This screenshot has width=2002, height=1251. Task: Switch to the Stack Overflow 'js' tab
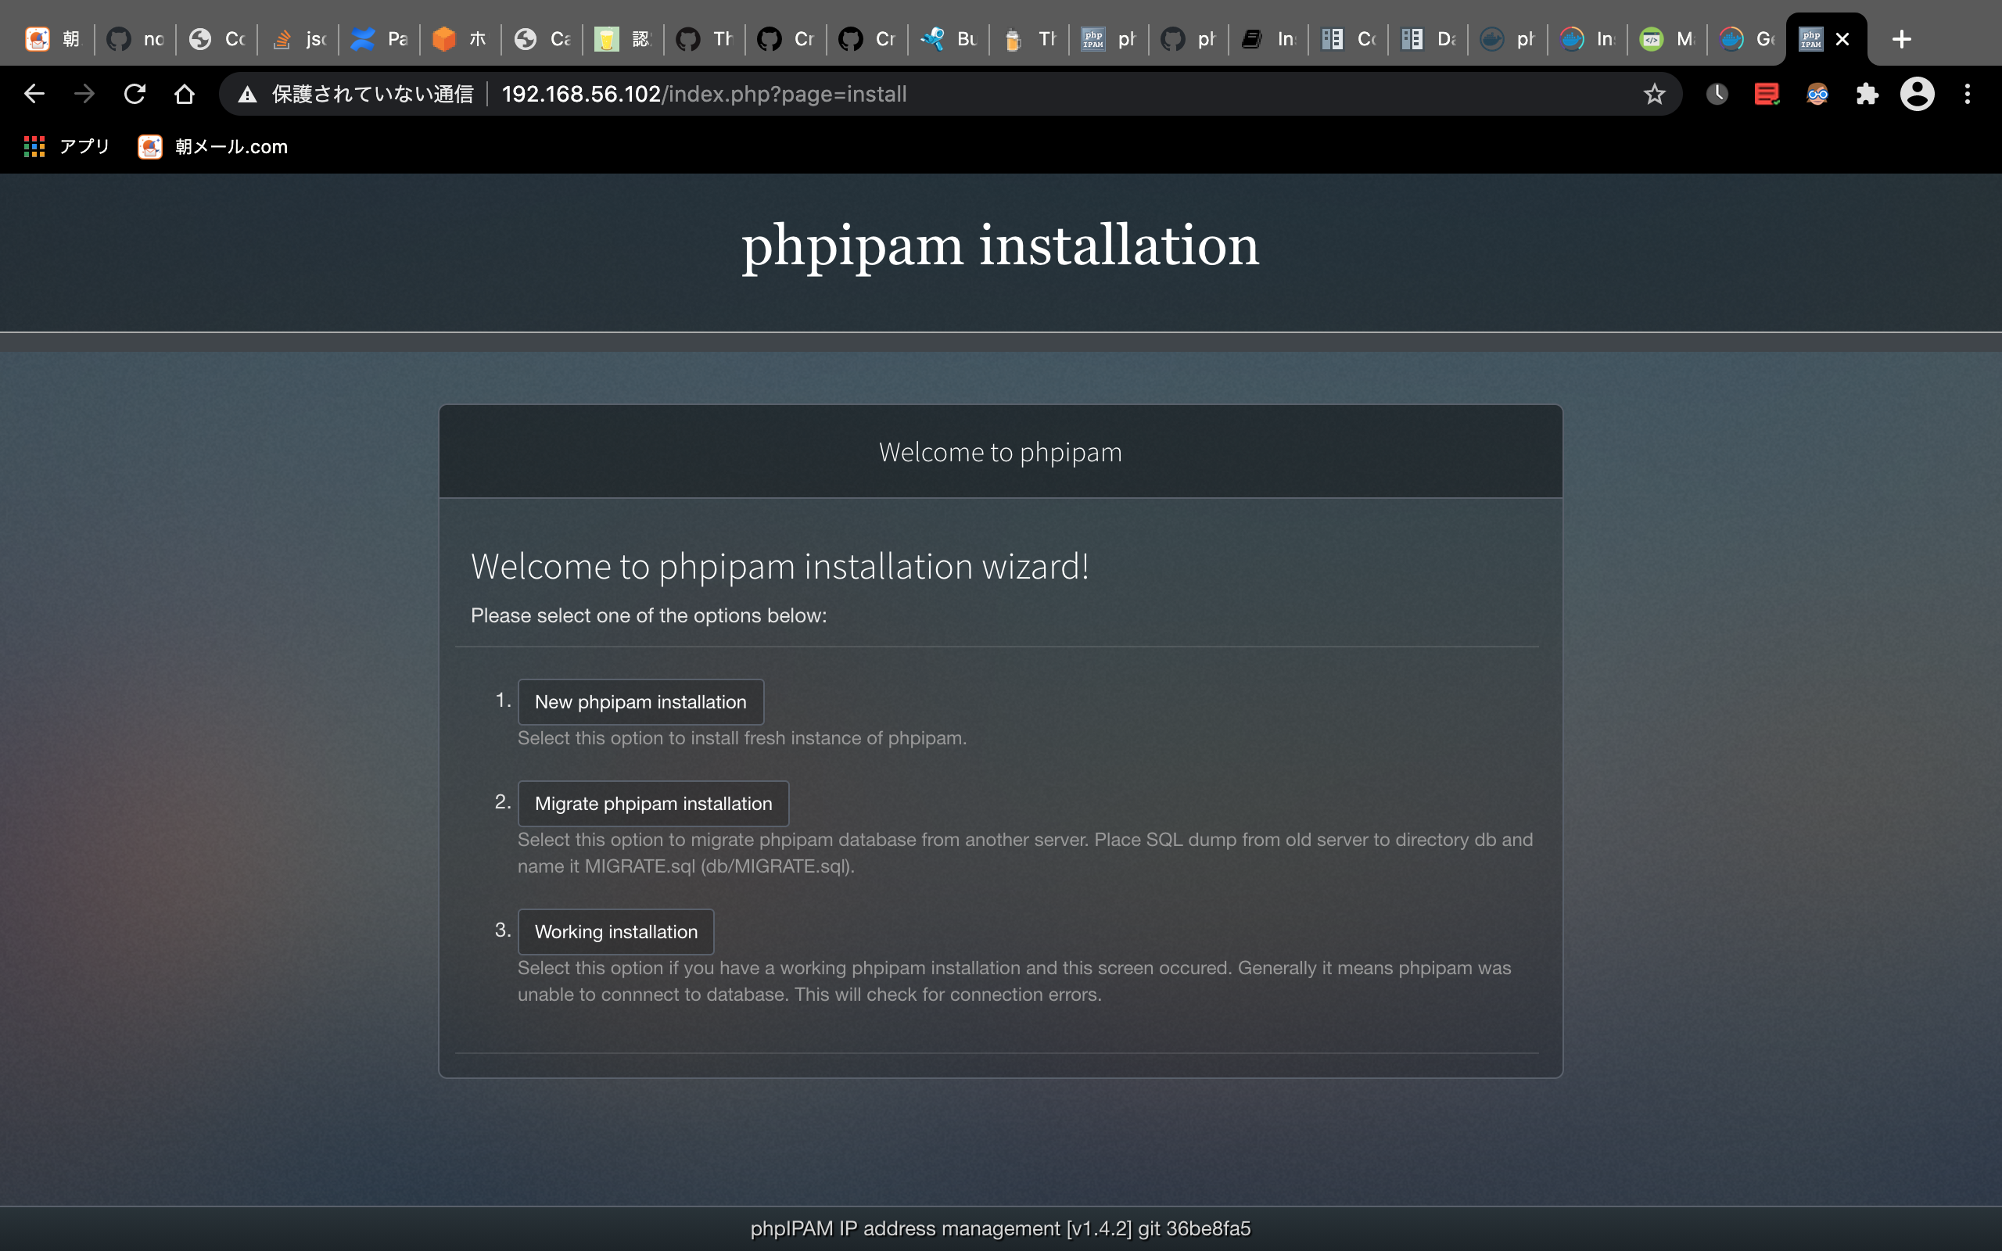[x=299, y=39]
